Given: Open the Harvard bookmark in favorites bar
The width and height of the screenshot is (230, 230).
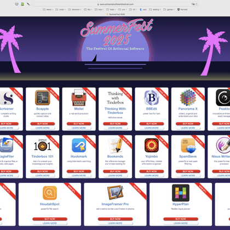Looking at the screenshot, I should [x=182, y=9].
